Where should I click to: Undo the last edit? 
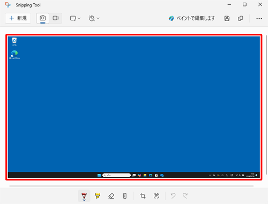(173, 196)
